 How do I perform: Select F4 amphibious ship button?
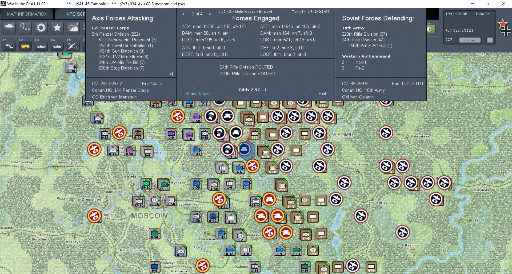tap(57, 46)
